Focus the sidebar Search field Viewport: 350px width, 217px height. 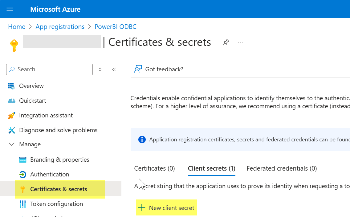(x=49, y=69)
